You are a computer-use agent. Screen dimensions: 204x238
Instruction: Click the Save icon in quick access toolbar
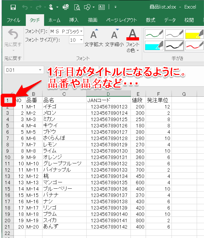tap(13, 7)
